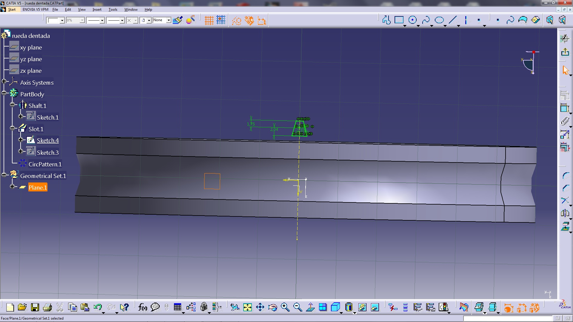Click the power input command field
Screen dimensions: 573x322
pyautogui.click(x=508, y=318)
